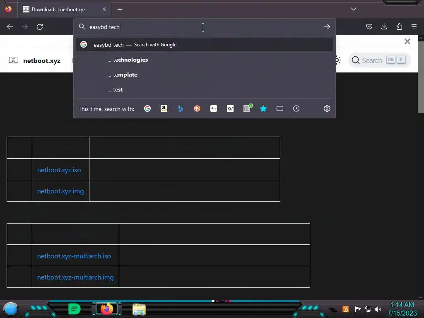This screenshot has height=318, width=424.
Task: Search this time with Amazon
Action: 164,109
